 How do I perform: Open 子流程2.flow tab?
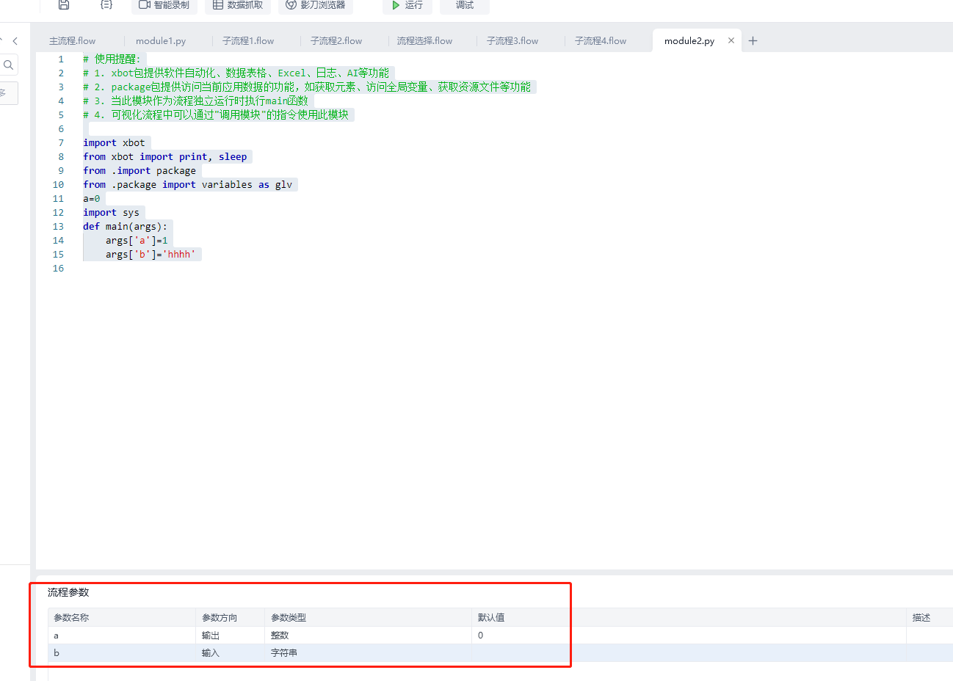336,41
